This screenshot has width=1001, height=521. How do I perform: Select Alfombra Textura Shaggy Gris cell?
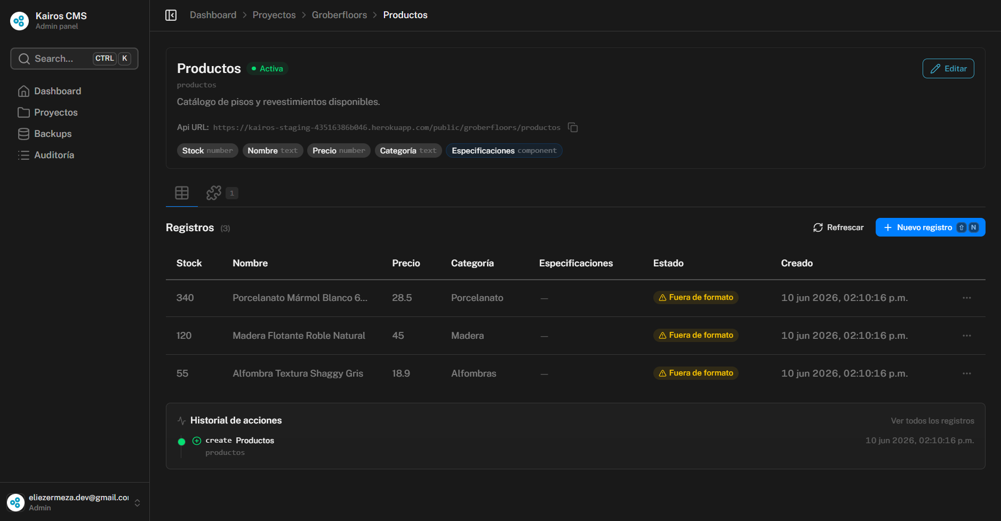click(x=298, y=373)
